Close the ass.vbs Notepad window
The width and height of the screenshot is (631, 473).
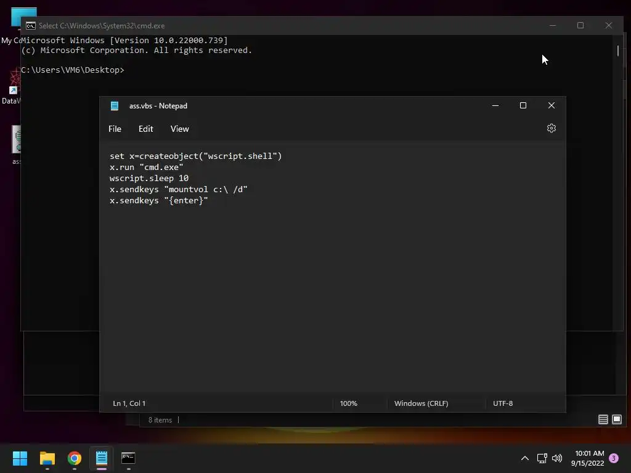tap(552, 105)
